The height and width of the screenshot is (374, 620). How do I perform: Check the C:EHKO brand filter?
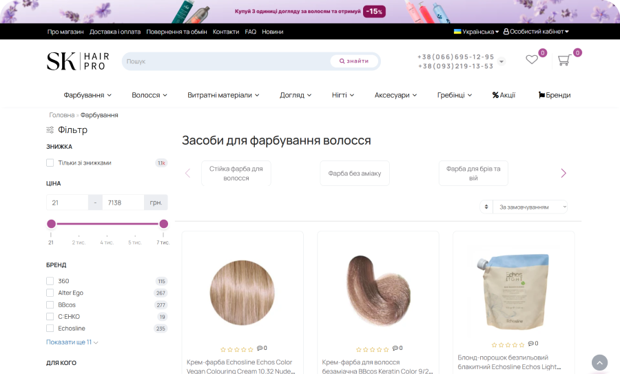(50, 316)
